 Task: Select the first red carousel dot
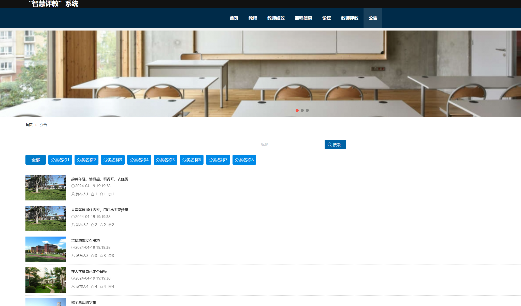click(x=297, y=110)
